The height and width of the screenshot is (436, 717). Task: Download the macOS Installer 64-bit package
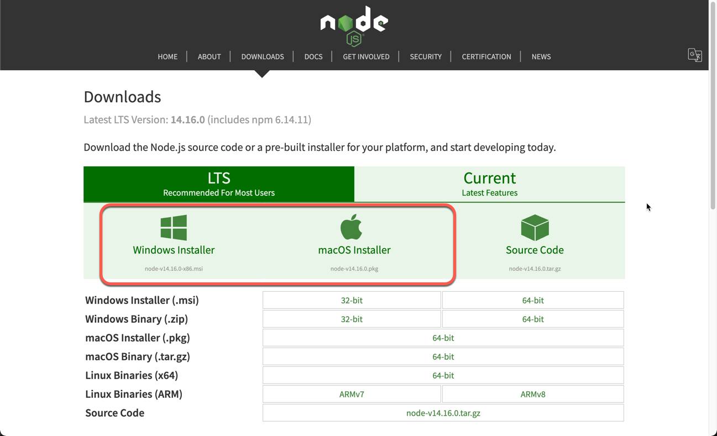(x=442, y=338)
